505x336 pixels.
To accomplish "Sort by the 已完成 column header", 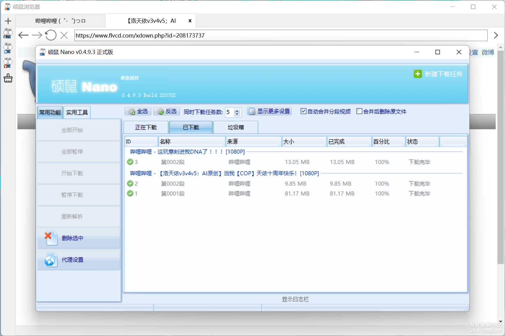I will coord(349,142).
